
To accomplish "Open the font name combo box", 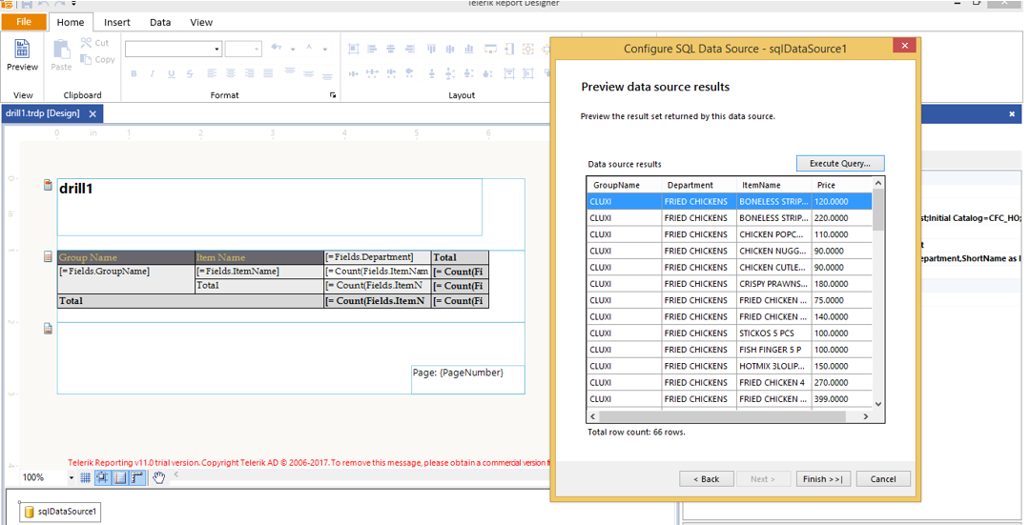I will point(174,50).
